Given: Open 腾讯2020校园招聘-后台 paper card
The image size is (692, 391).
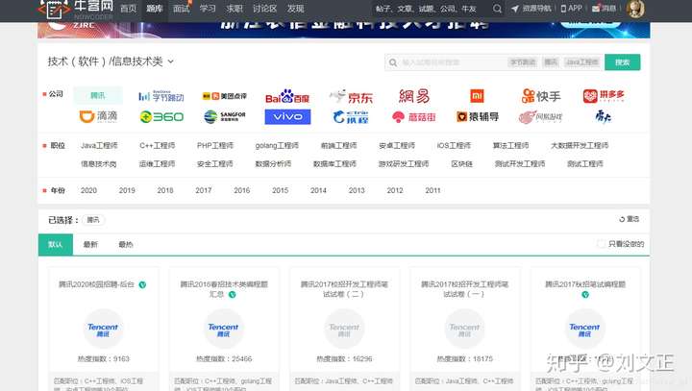Looking at the screenshot, I should [103, 329].
